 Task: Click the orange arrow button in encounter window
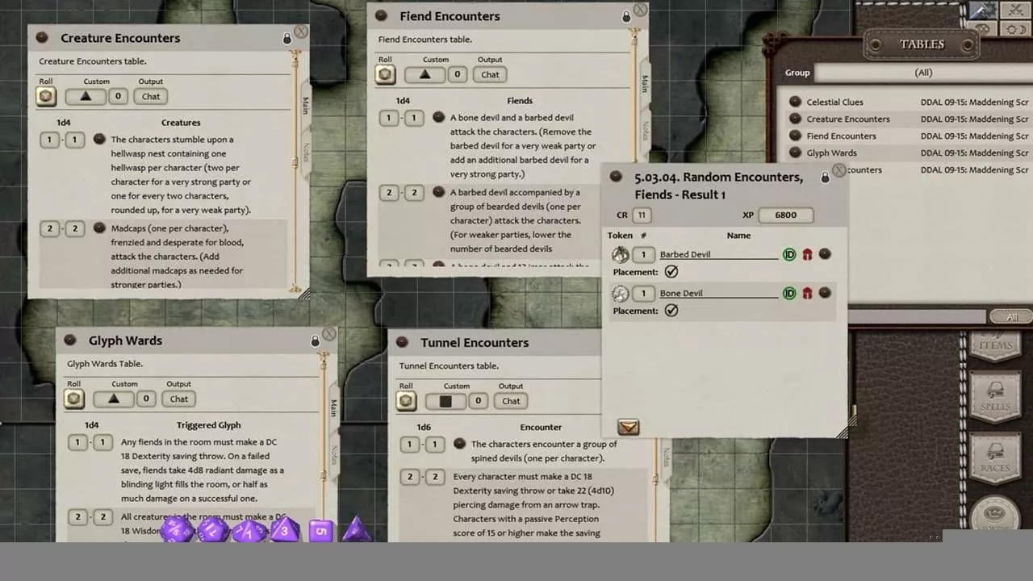(x=628, y=427)
